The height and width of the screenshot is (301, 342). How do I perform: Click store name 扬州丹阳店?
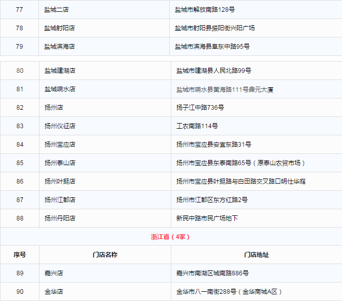[60, 218]
